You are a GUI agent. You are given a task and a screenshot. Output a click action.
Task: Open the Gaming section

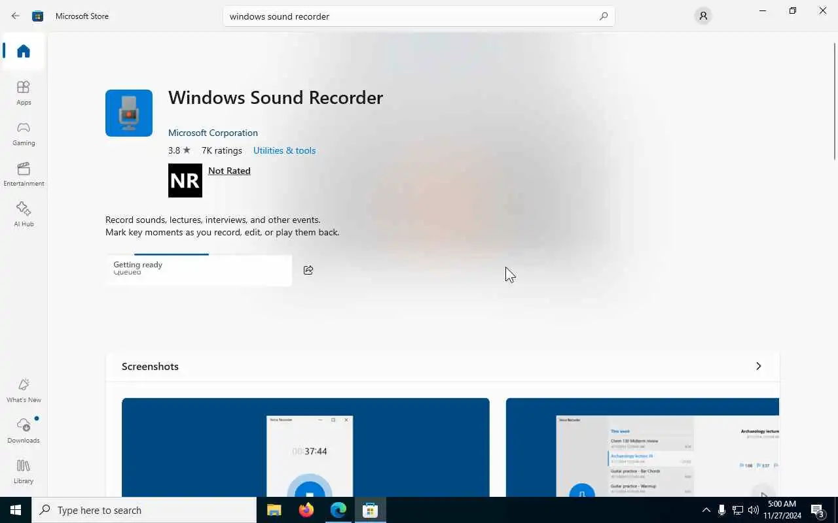pos(24,133)
